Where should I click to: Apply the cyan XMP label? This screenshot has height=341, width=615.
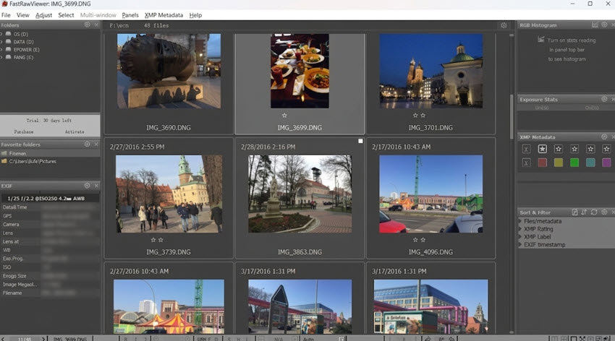tap(590, 163)
